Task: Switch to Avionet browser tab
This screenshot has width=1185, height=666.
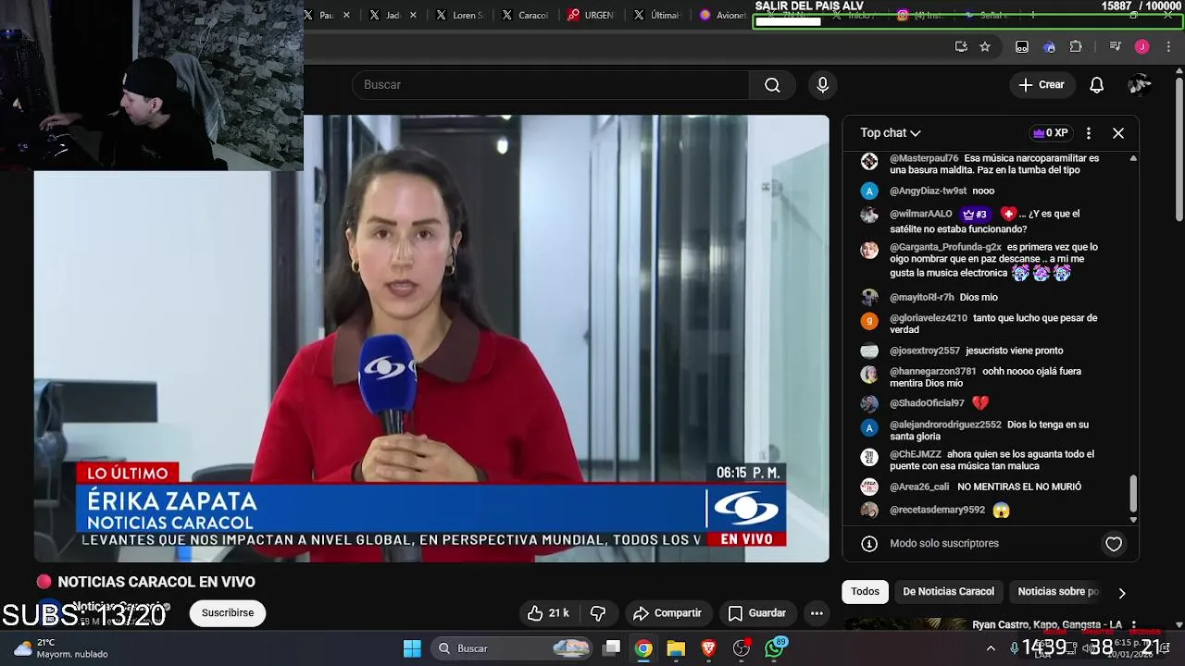Action: pyautogui.click(x=724, y=15)
